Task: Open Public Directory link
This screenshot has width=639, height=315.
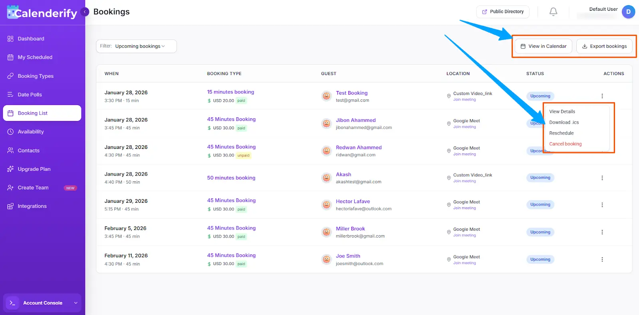Action: click(x=503, y=12)
